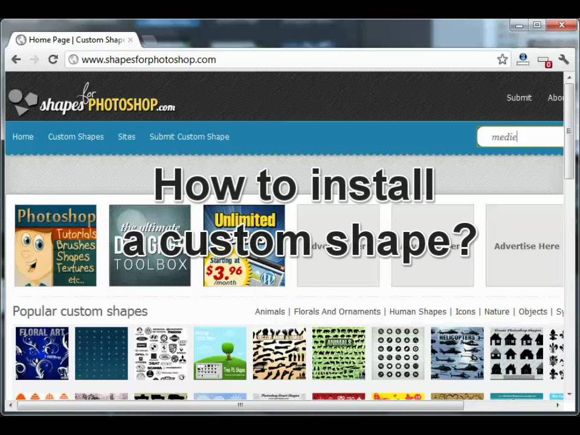Open the fleur-de-lis shapes thumbnail
Screen dimensions: 580x435
(556, 353)
